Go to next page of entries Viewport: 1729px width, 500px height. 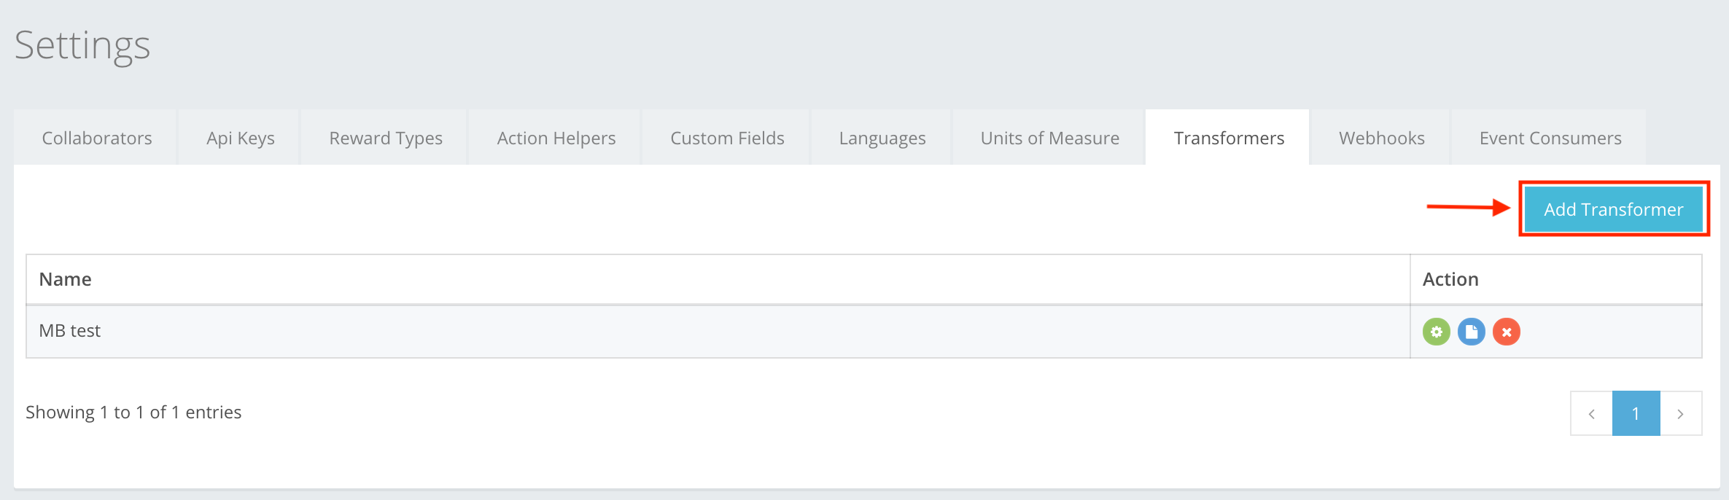click(x=1680, y=413)
